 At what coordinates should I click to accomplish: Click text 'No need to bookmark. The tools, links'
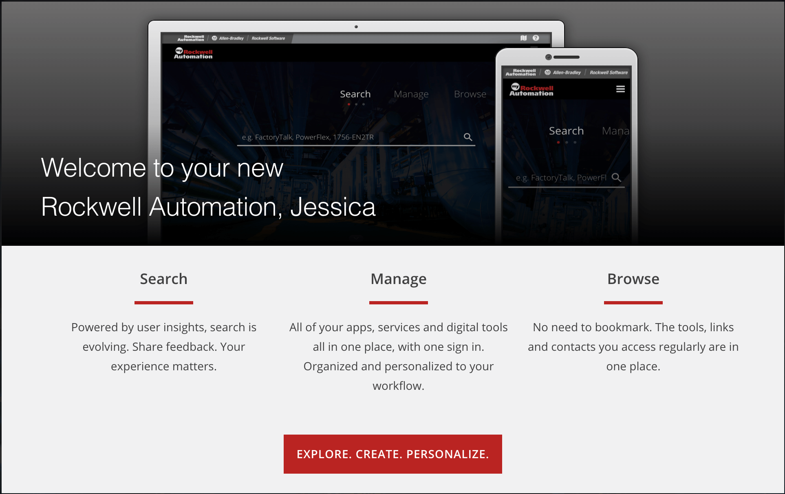click(x=633, y=327)
